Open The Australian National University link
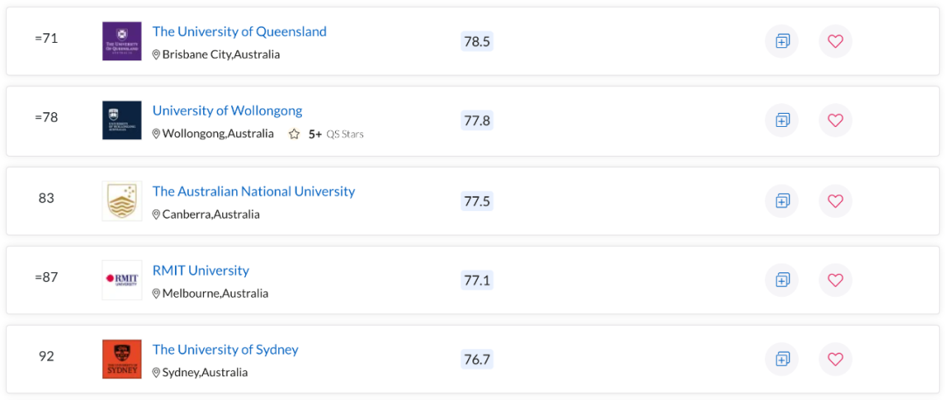 (253, 191)
